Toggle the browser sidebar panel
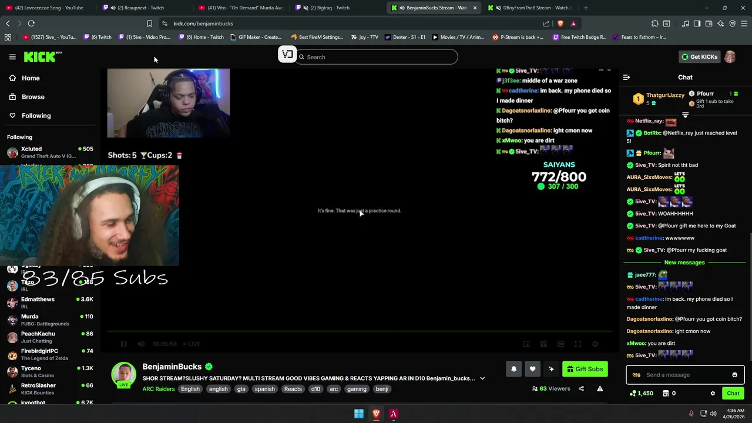 pos(697,23)
